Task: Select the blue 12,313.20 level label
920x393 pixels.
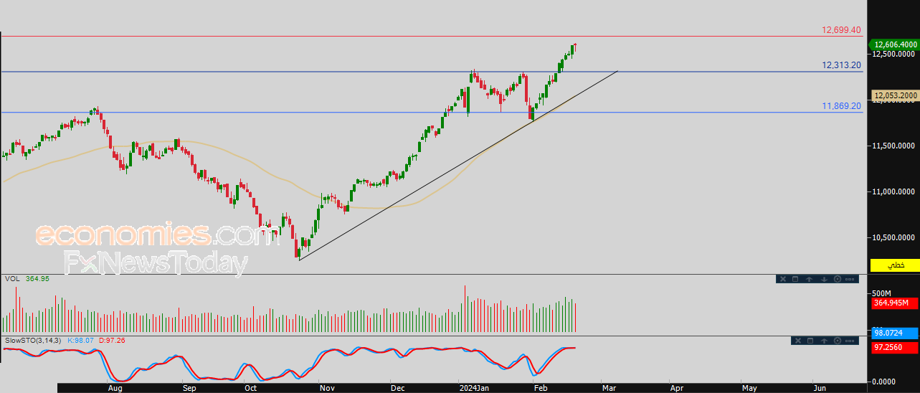Action: click(841, 65)
